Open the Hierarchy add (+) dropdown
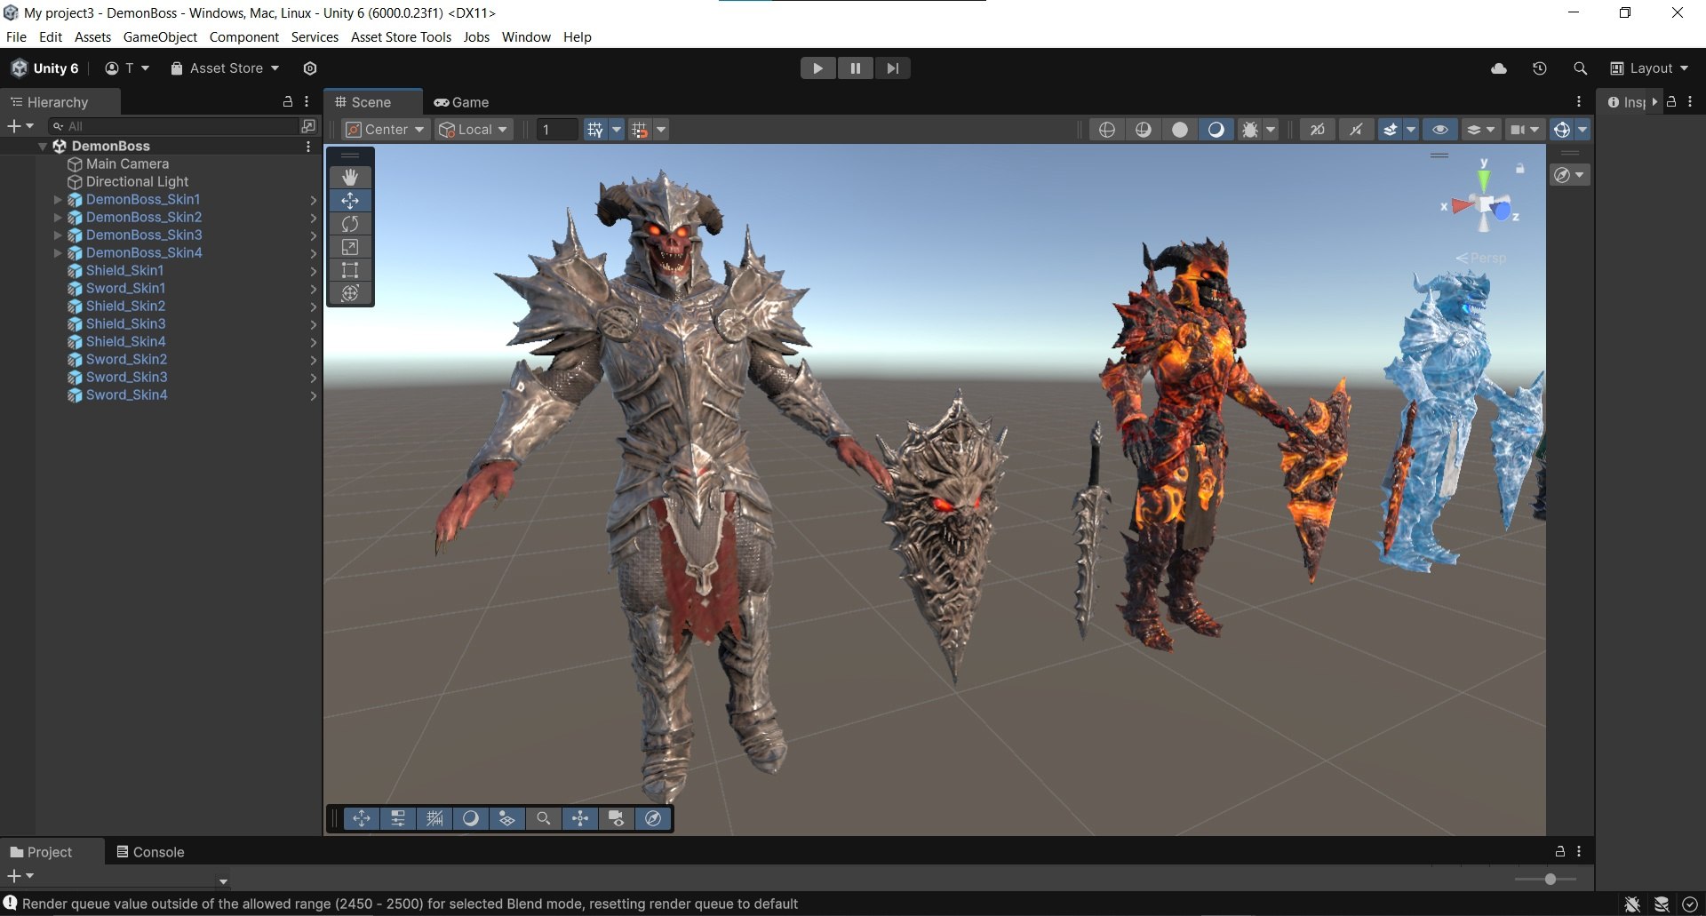 tap(20, 126)
